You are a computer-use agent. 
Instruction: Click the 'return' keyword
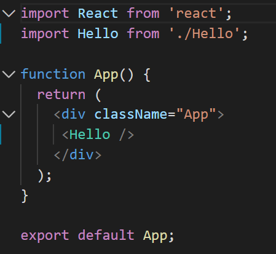pyautogui.click(x=61, y=94)
